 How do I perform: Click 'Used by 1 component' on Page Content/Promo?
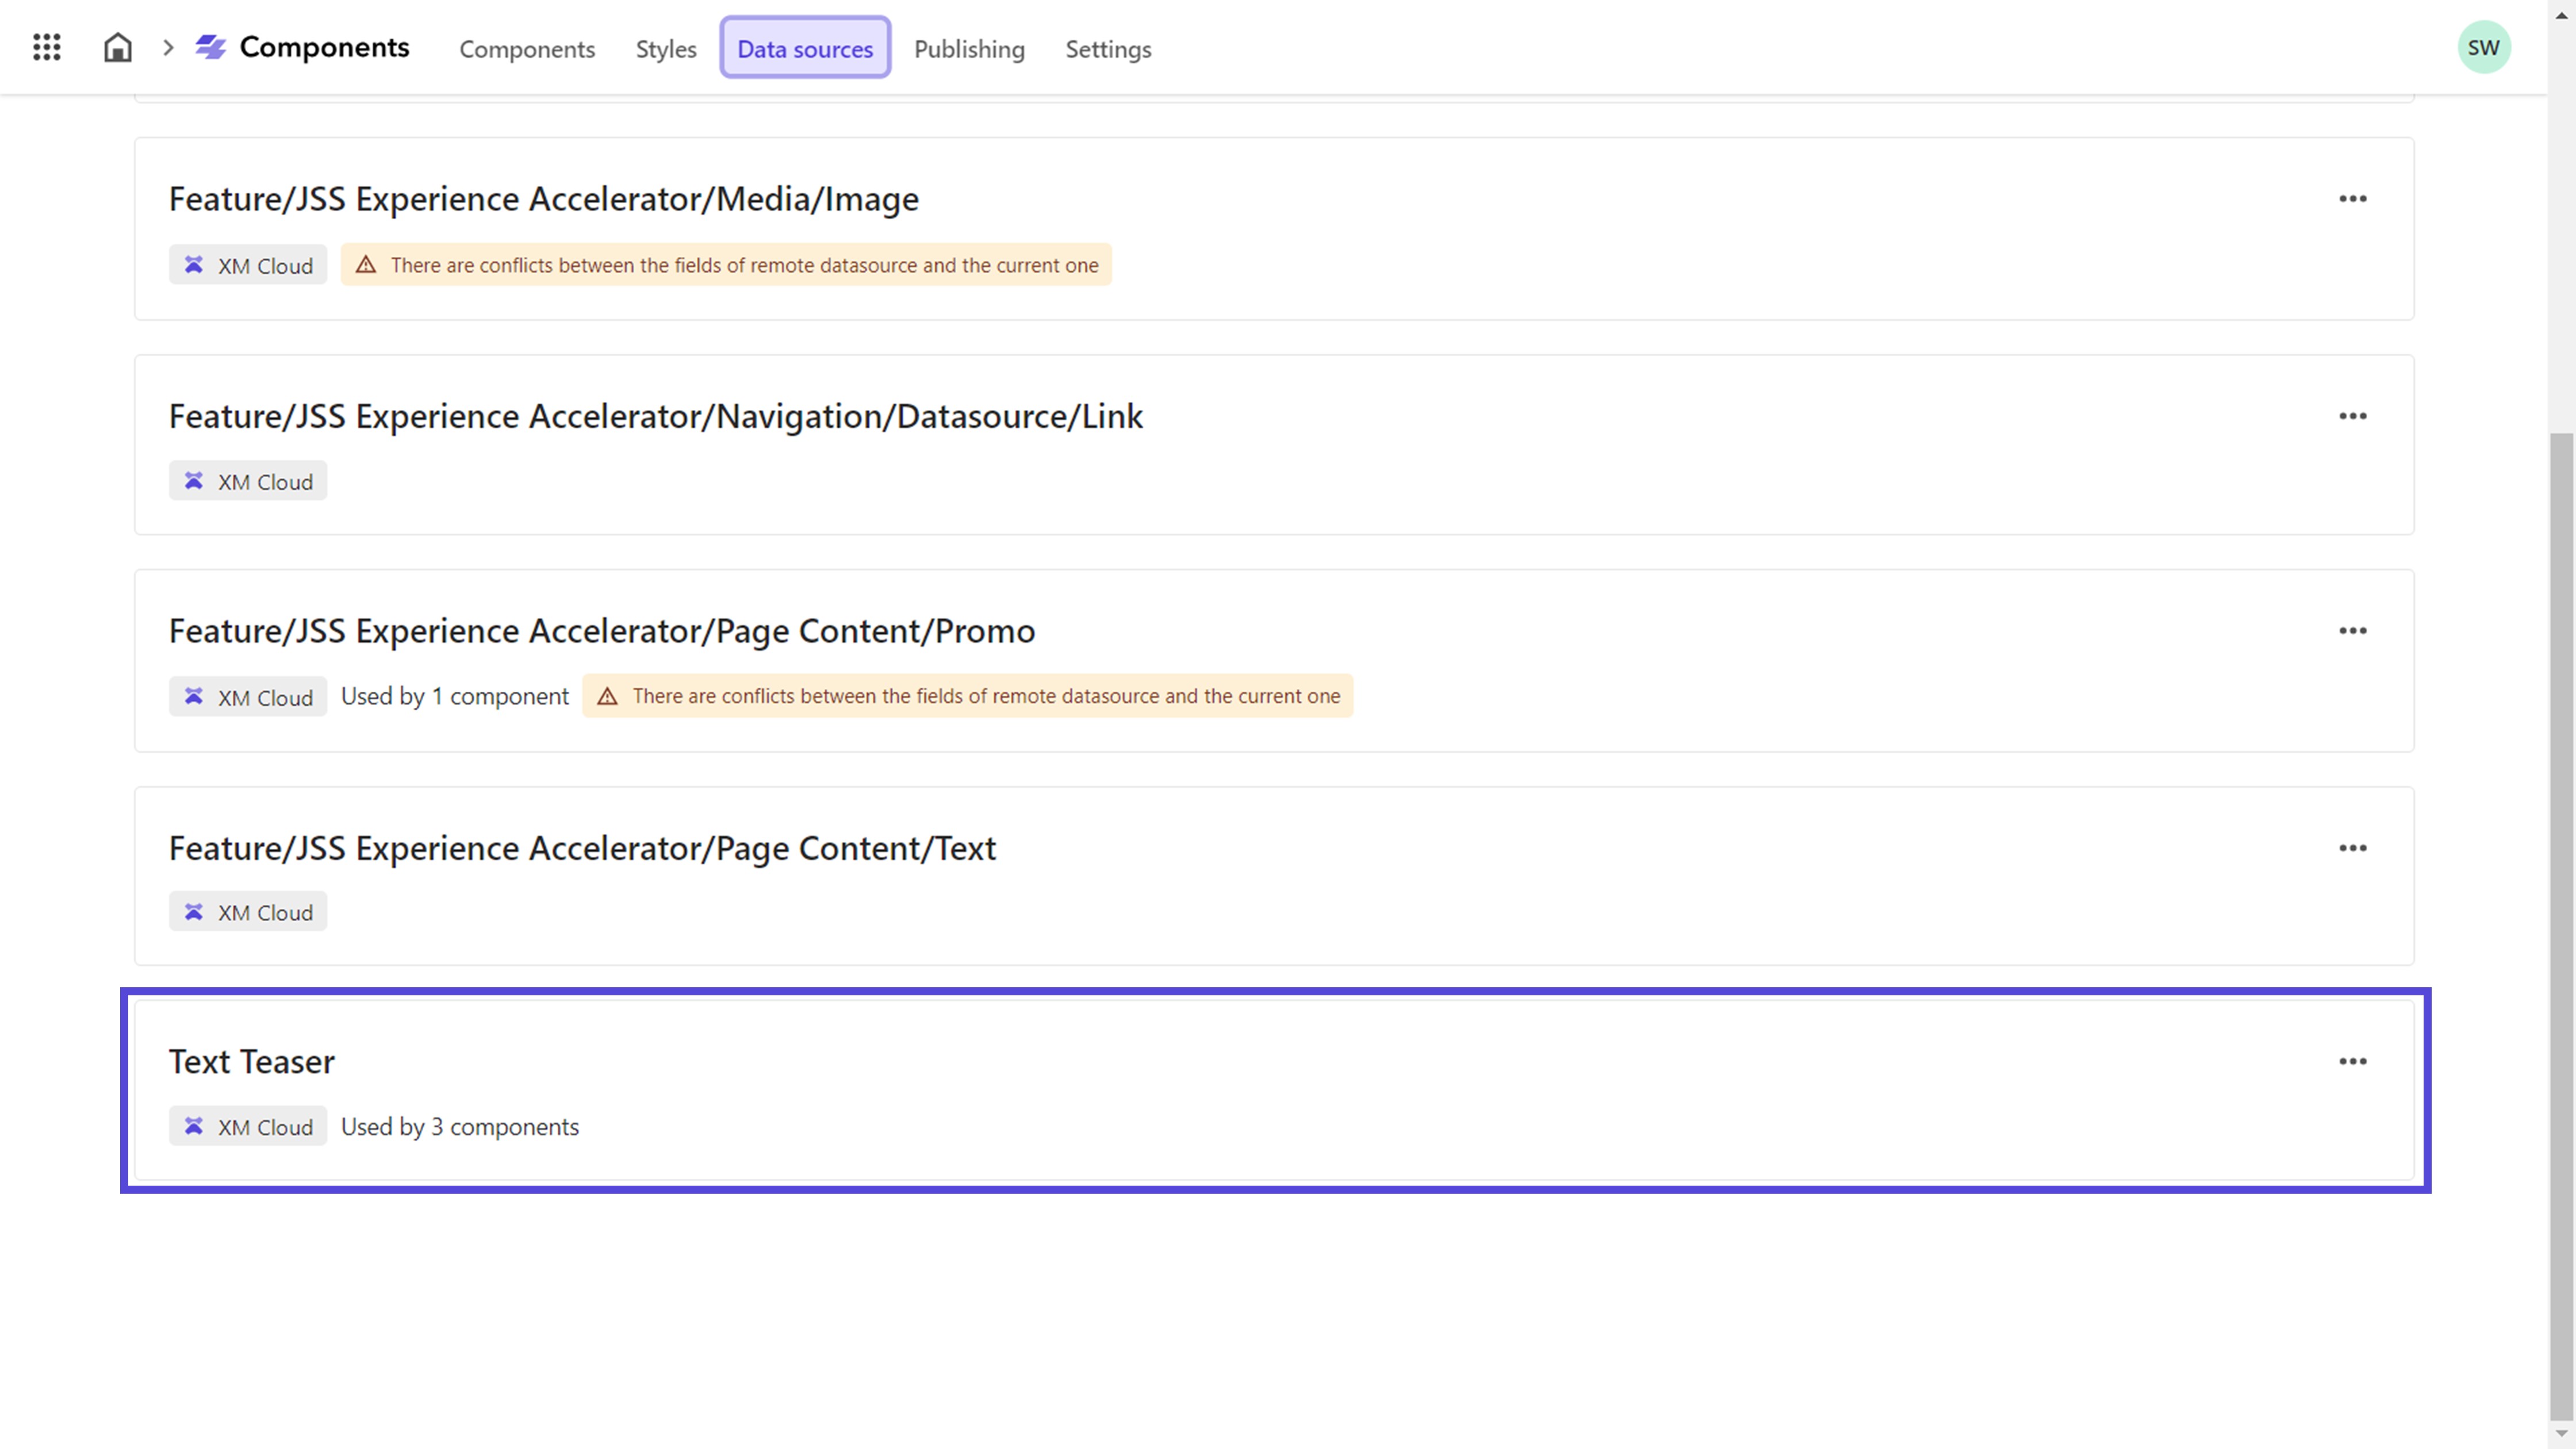[454, 696]
